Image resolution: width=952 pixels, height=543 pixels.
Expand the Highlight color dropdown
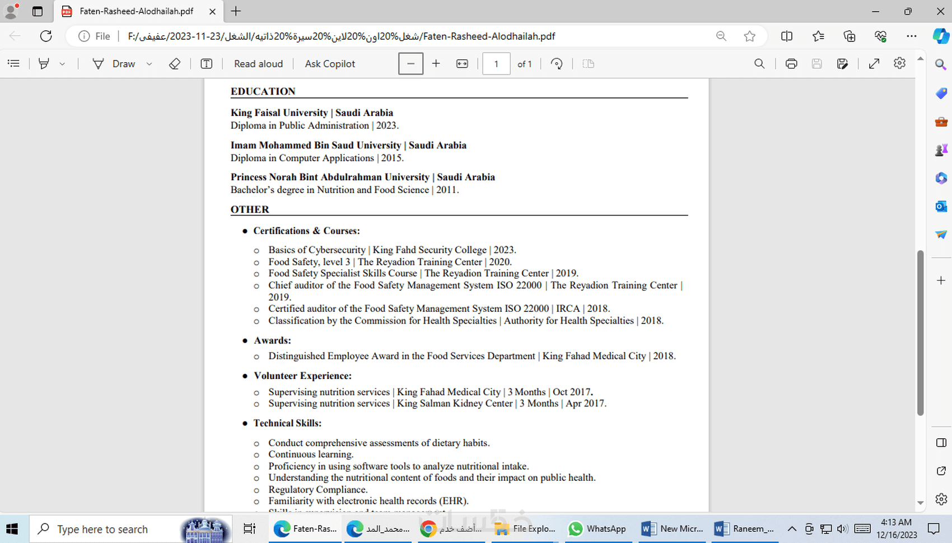pos(62,64)
